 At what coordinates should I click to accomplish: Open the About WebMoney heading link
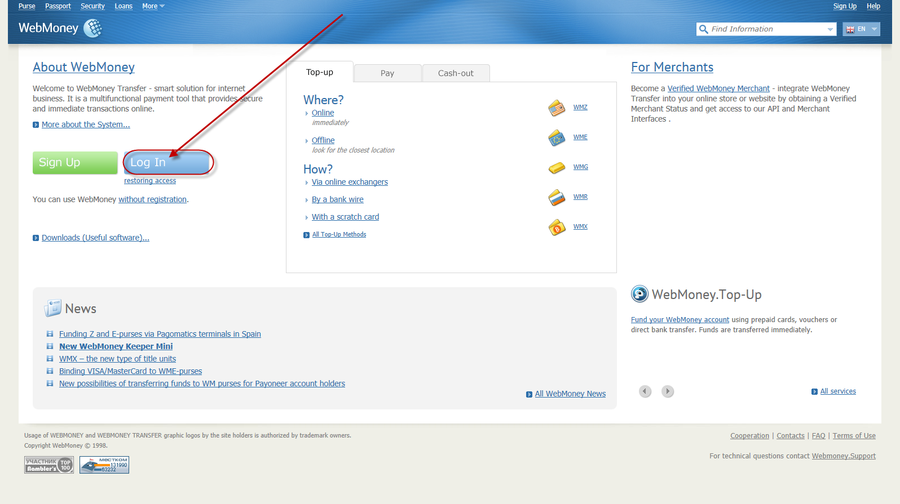tap(83, 67)
